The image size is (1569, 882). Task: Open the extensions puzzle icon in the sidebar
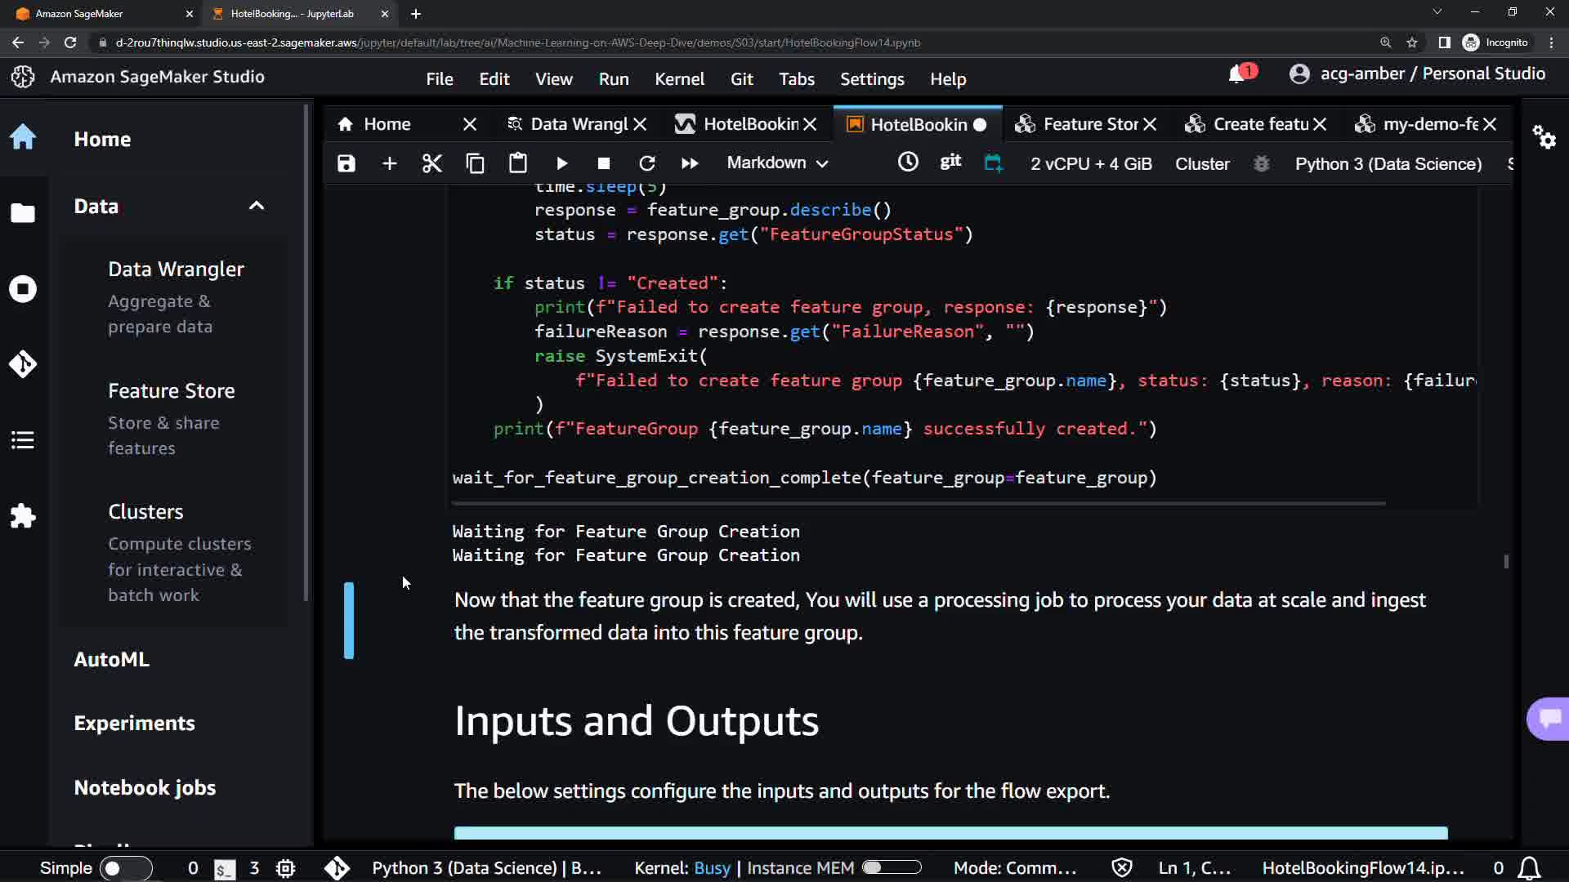[x=23, y=515]
